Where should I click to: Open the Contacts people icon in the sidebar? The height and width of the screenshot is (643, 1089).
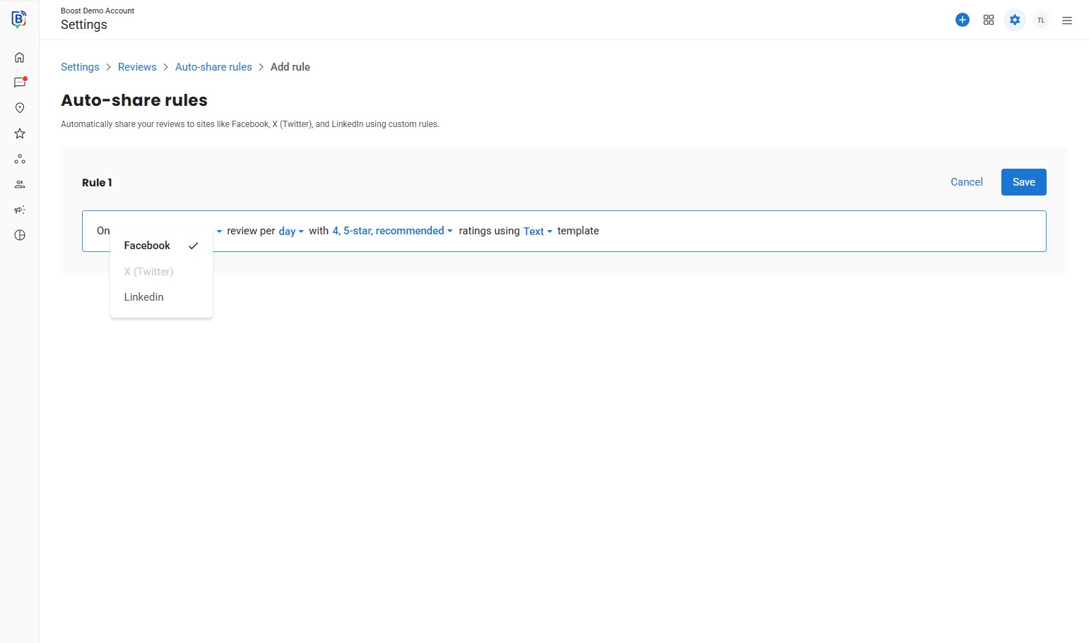click(x=20, y=184)
